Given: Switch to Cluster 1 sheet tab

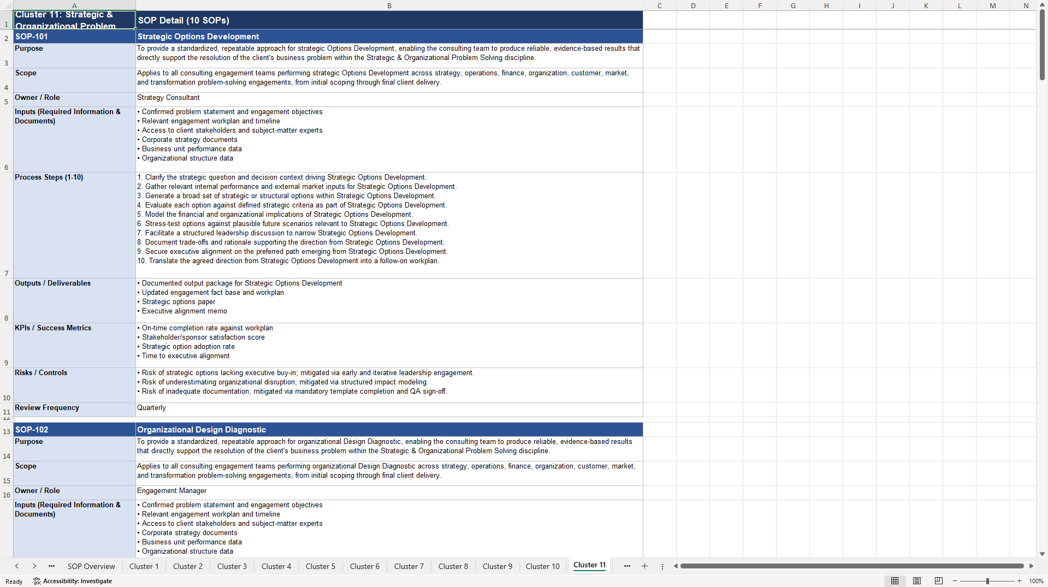Looking at the screenshot, I should click(144, 566).
